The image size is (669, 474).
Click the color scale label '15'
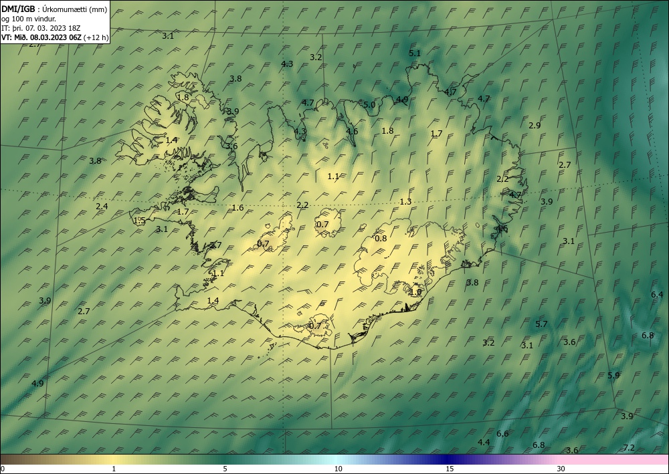450,469
